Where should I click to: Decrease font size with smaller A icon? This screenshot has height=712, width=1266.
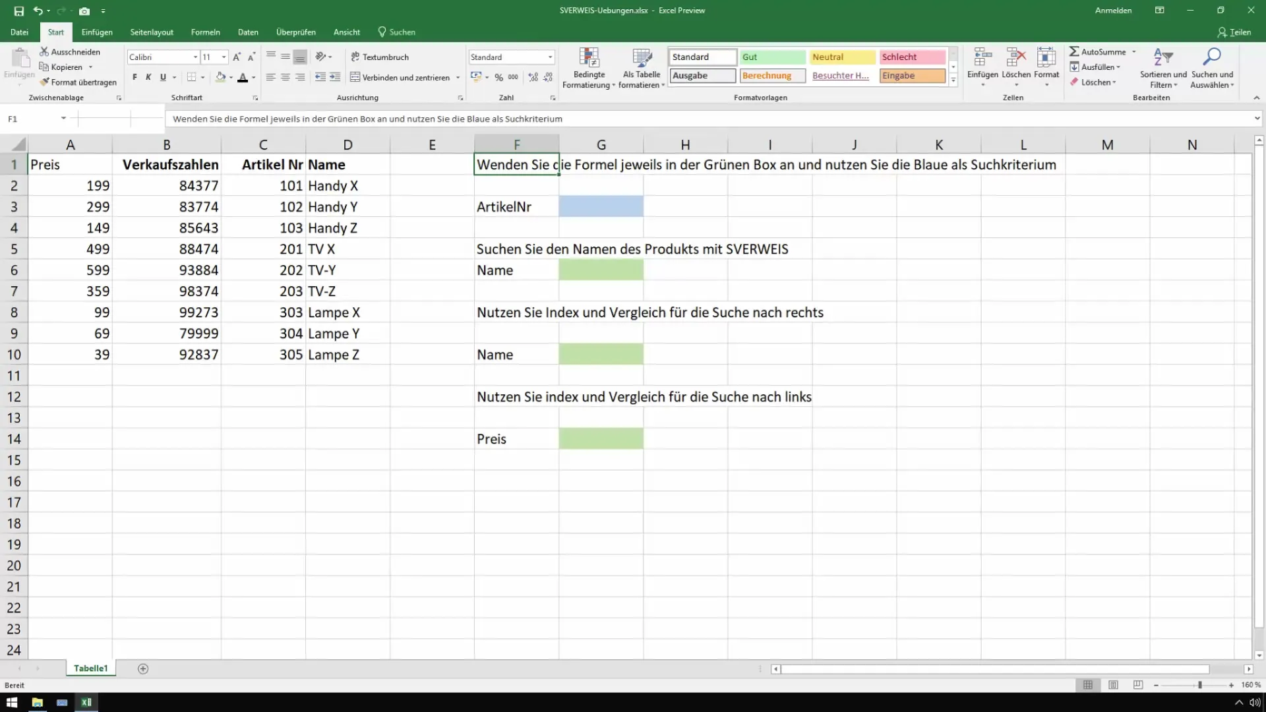pyautogui.click(x=251, y=57)
